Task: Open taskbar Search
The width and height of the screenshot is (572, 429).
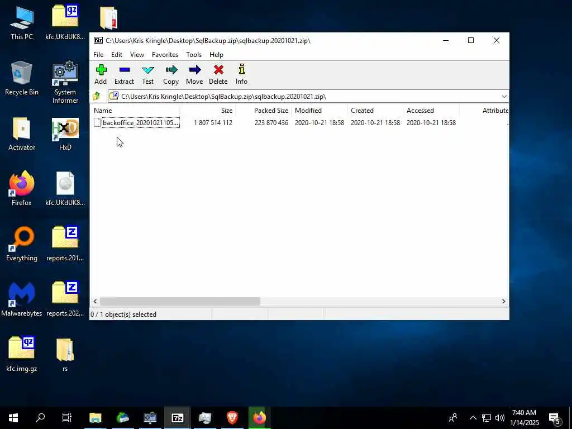Action: point(40,418)
